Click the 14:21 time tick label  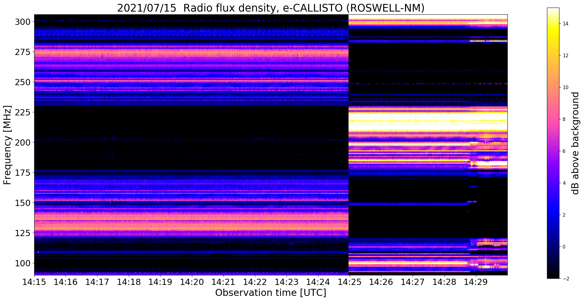click(224, 282)
